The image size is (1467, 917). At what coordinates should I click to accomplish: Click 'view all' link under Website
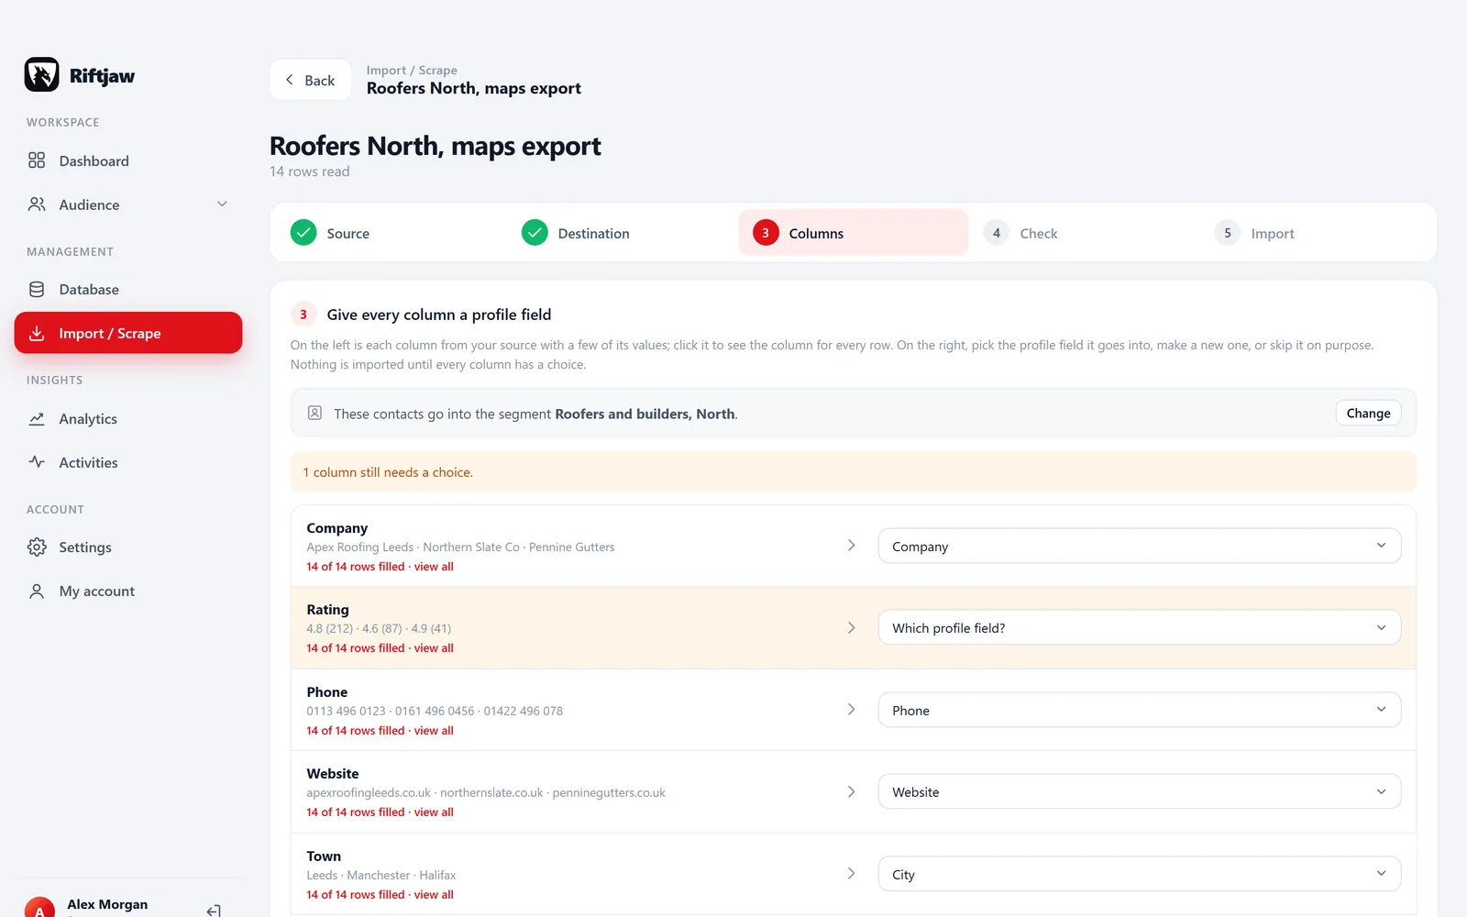[434, 812]
